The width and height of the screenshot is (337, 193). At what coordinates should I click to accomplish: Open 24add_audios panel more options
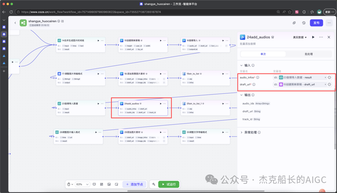pos(321,37)
